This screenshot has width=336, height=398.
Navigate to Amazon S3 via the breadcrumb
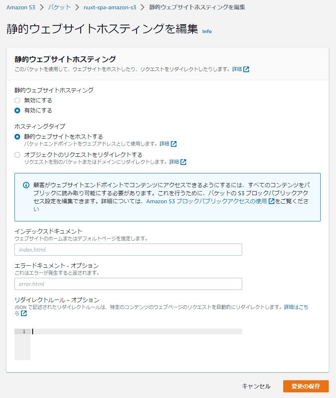click(x=21, y=7)
